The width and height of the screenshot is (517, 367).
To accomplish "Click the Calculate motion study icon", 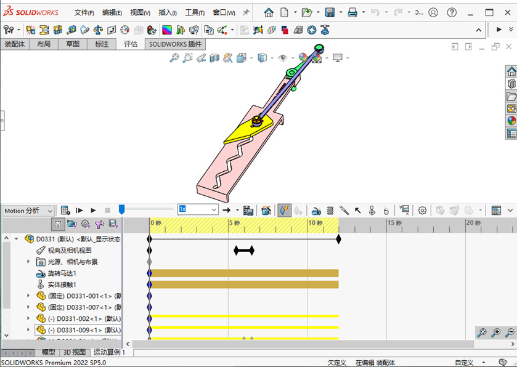I will tap(64, 210).
